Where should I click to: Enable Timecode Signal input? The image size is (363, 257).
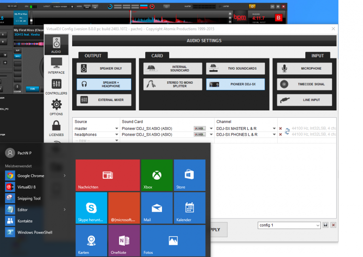click(304, 84)
